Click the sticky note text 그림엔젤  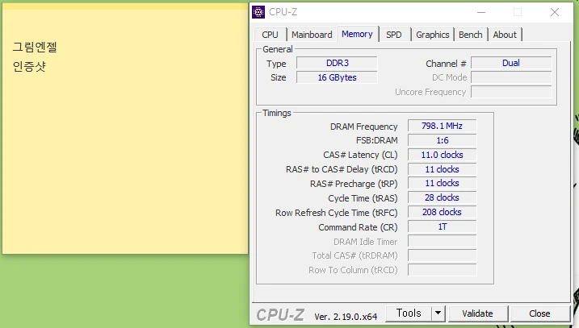pos(35,47)
